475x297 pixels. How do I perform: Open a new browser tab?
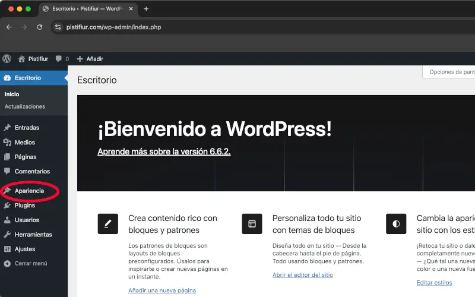click(x=146, y=9)
